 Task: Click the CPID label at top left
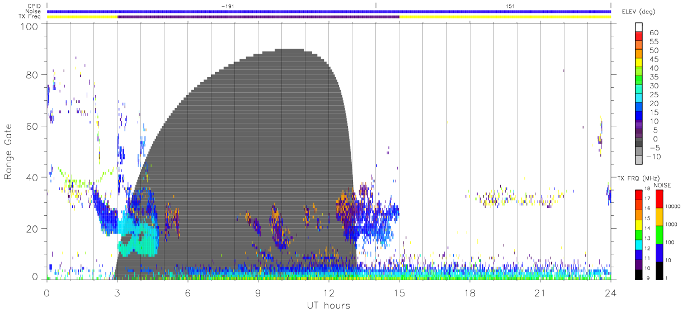34,6
